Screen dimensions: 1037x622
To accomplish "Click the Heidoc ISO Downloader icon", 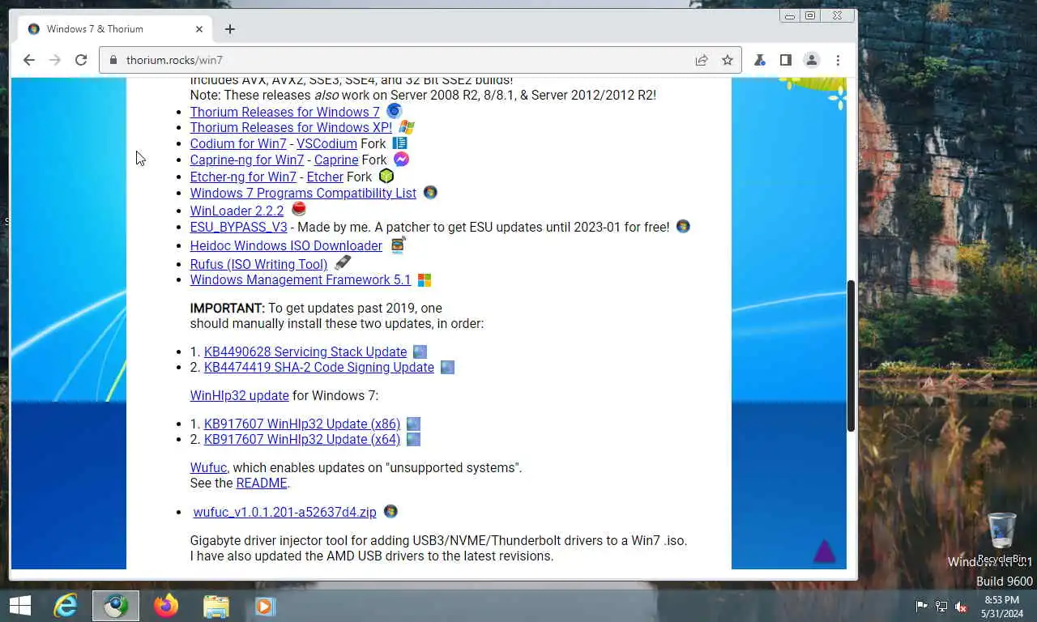I will [x=398, y=245].
